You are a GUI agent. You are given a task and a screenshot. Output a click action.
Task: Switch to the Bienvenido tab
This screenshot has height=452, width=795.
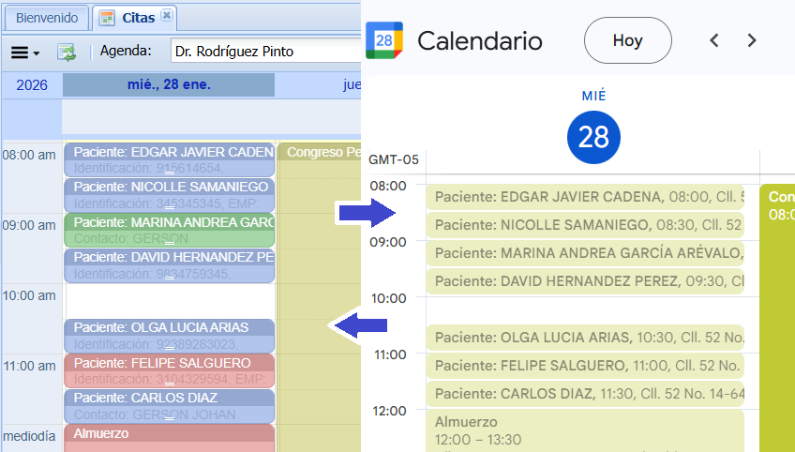point(47,18)
